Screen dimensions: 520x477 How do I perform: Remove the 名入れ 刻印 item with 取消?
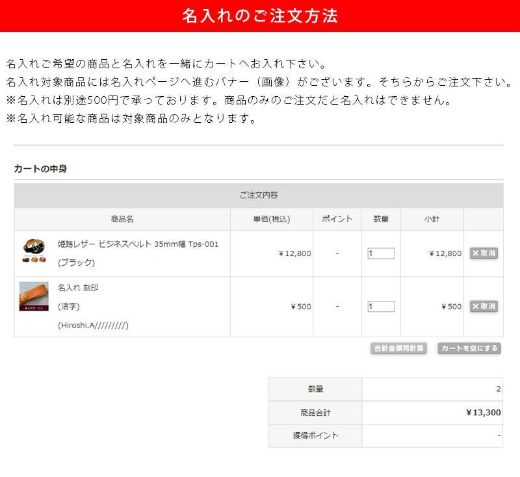(x=484, y=306)
